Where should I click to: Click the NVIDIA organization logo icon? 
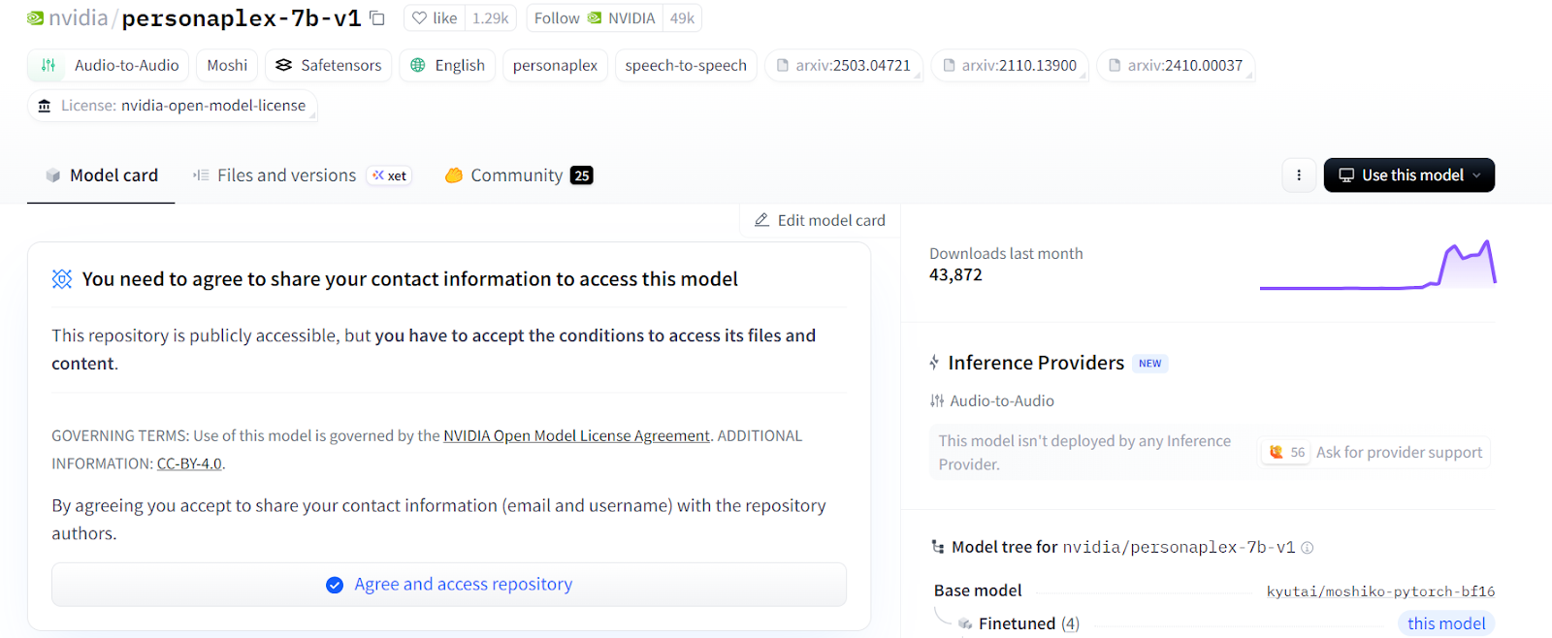[x=34, y=16]
